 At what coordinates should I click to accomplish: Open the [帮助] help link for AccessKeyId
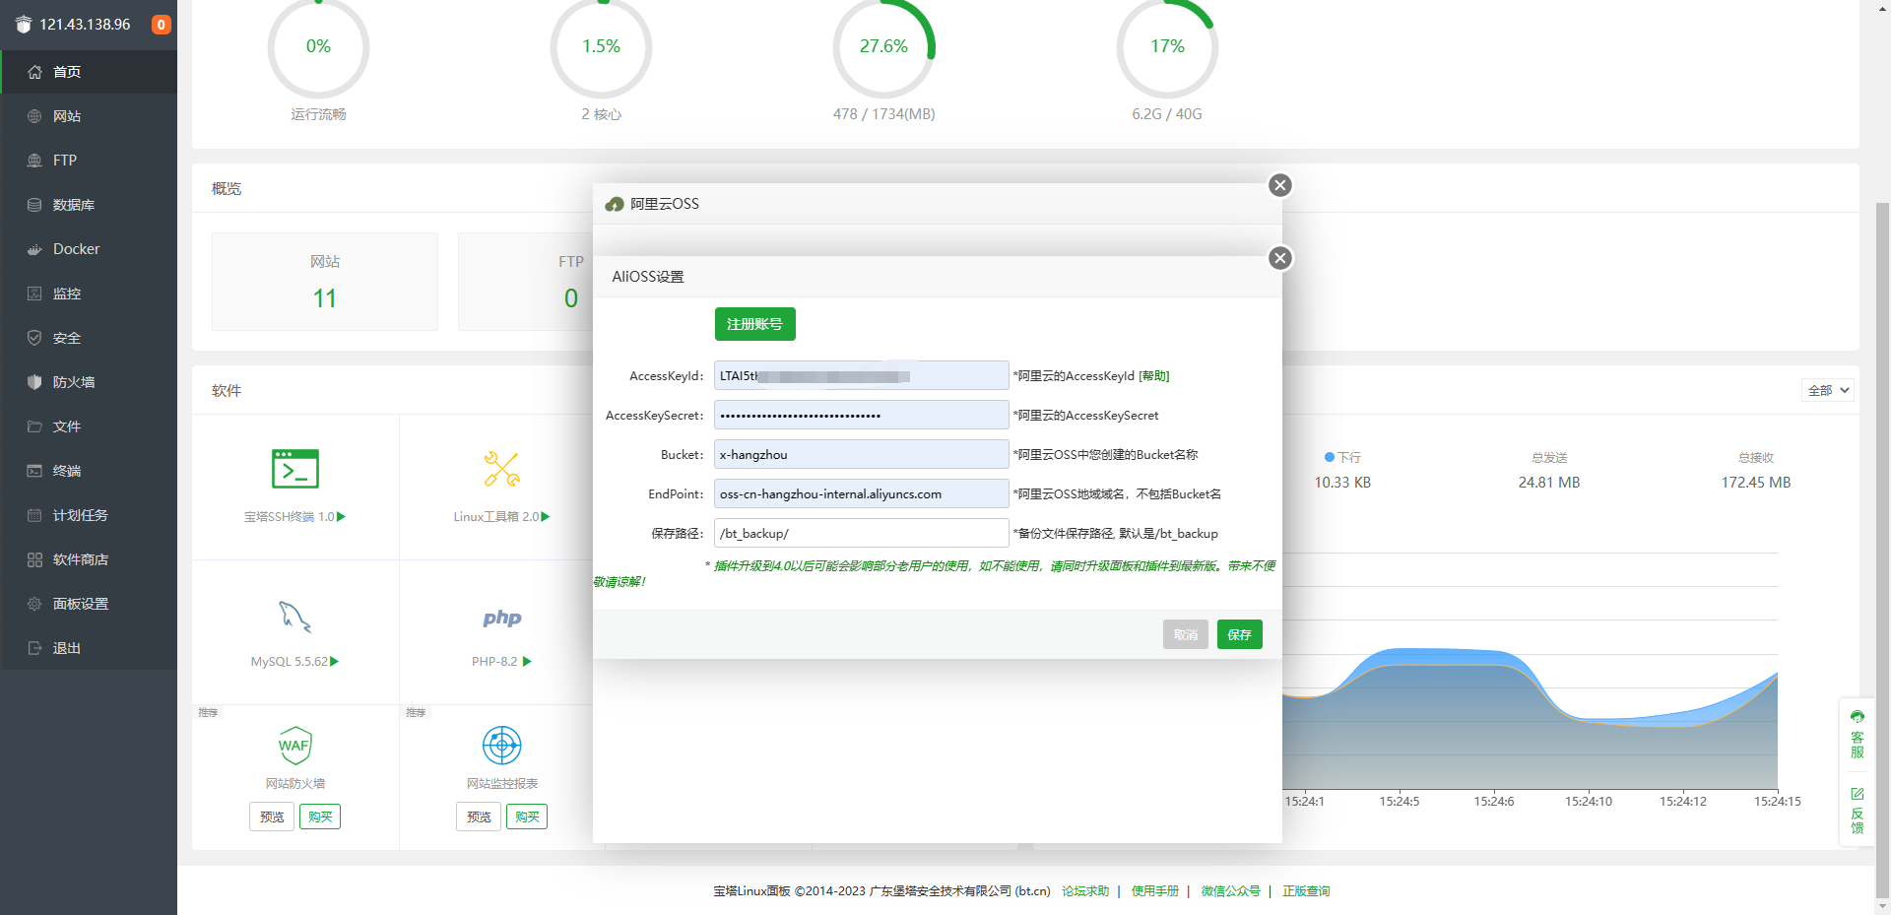[1153, 376]
